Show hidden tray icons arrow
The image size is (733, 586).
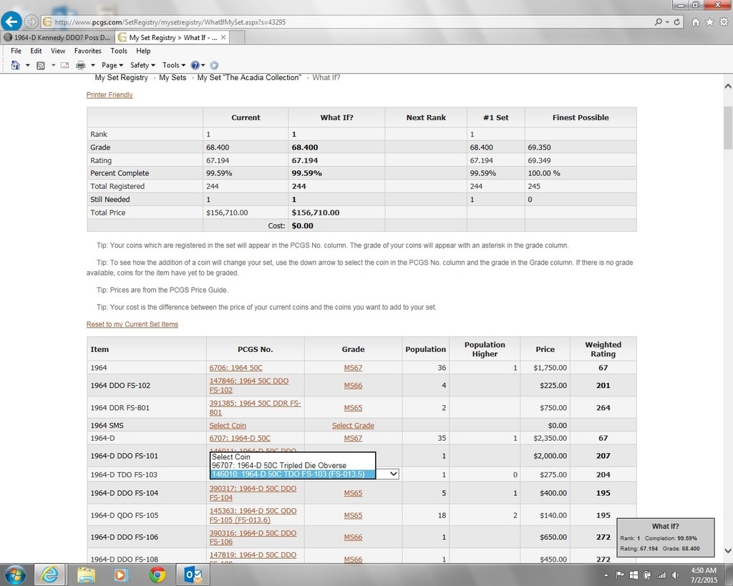point(606,575)
